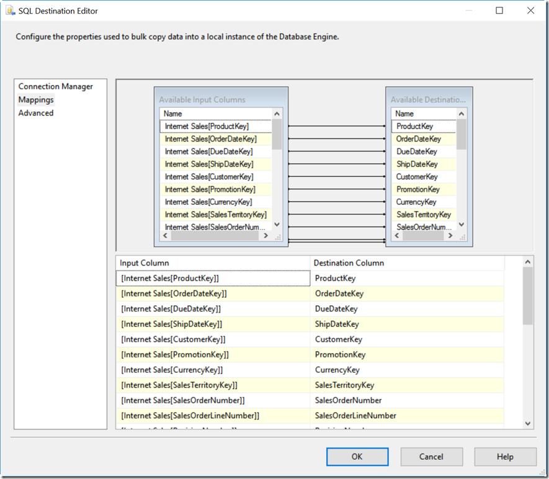Screen dimensions: 549x479
Task: Click destination cell ProductKey in mapping grid
Action: (407, 279)
